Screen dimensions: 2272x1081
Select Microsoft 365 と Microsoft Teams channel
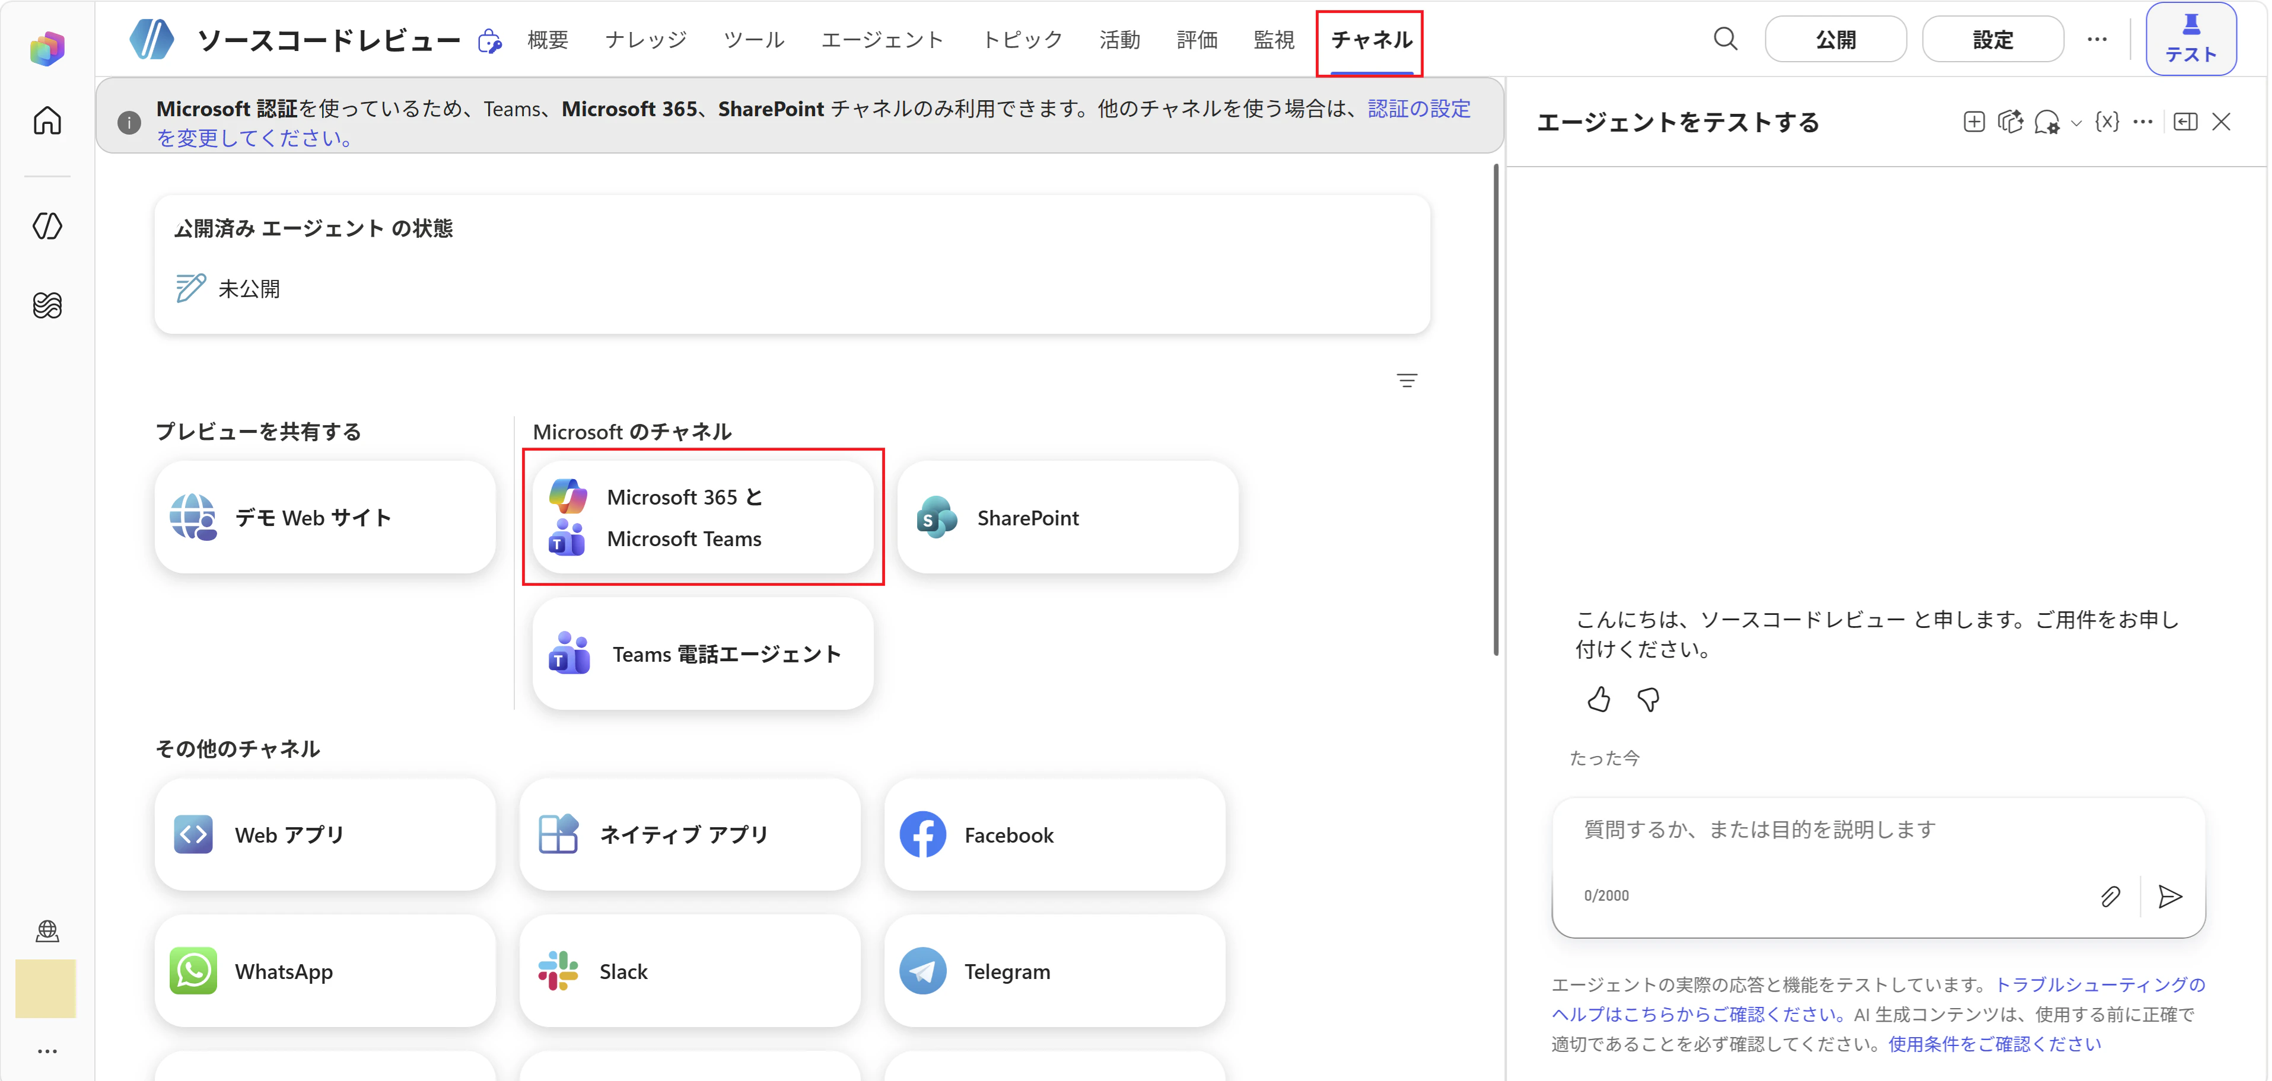pos(703,518)
